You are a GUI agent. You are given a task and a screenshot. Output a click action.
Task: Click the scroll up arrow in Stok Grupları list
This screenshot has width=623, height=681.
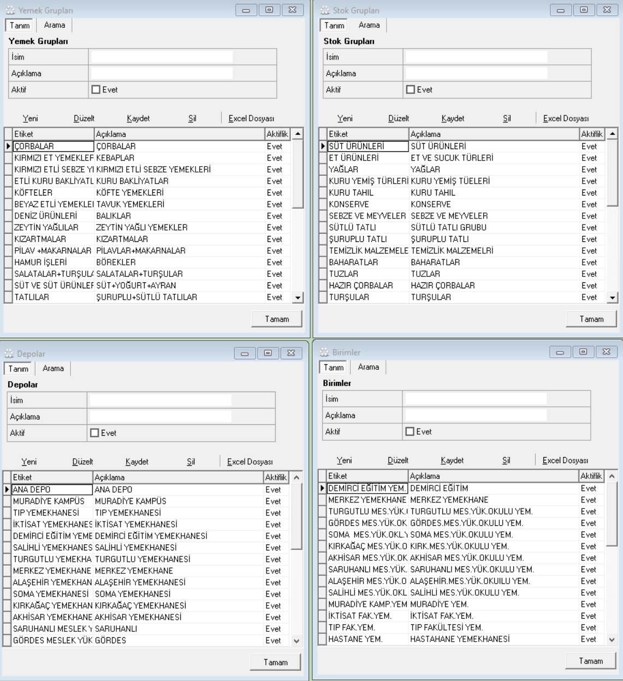pos(612,134)
